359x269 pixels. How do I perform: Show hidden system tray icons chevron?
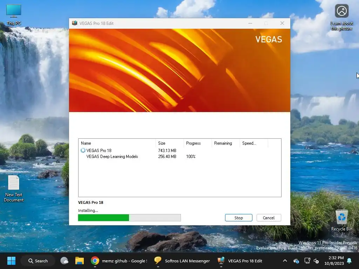pos(285,261)
